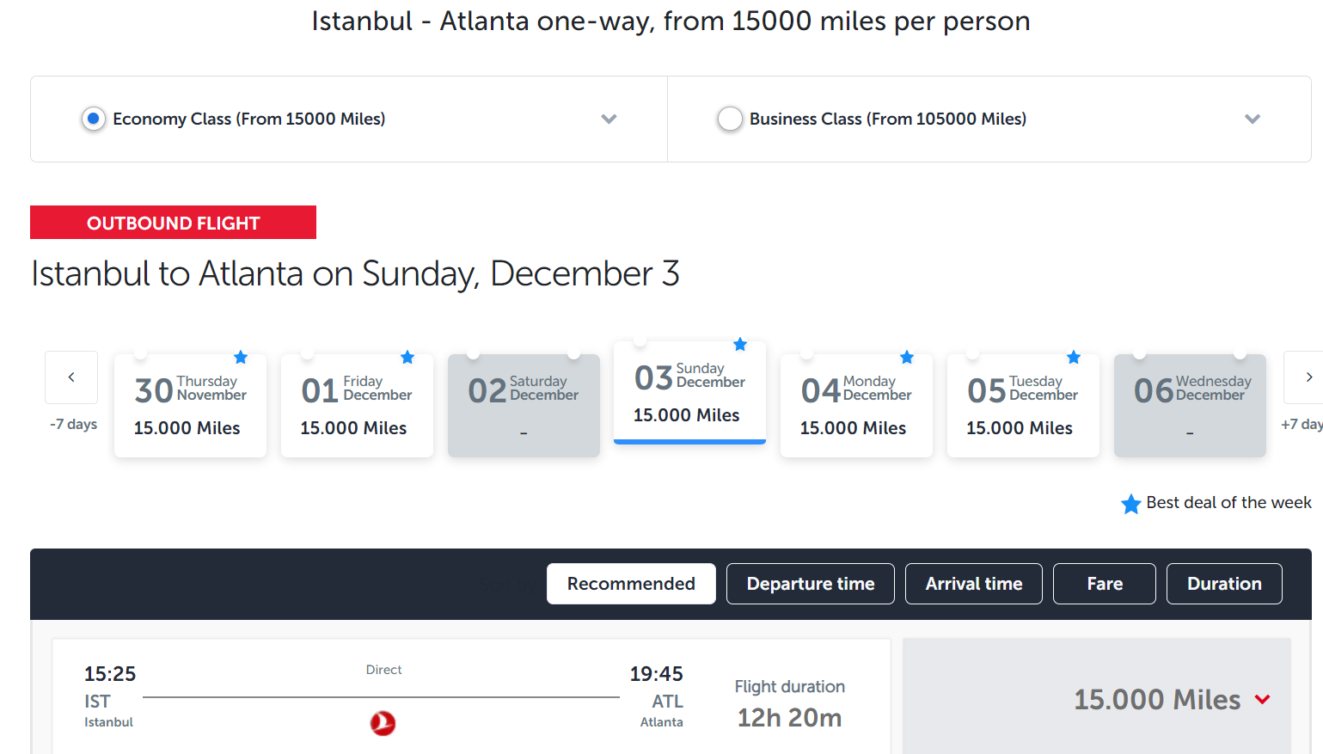Click the star on the December 1 card
The image size is (1323, 754).
pos(407,358)
